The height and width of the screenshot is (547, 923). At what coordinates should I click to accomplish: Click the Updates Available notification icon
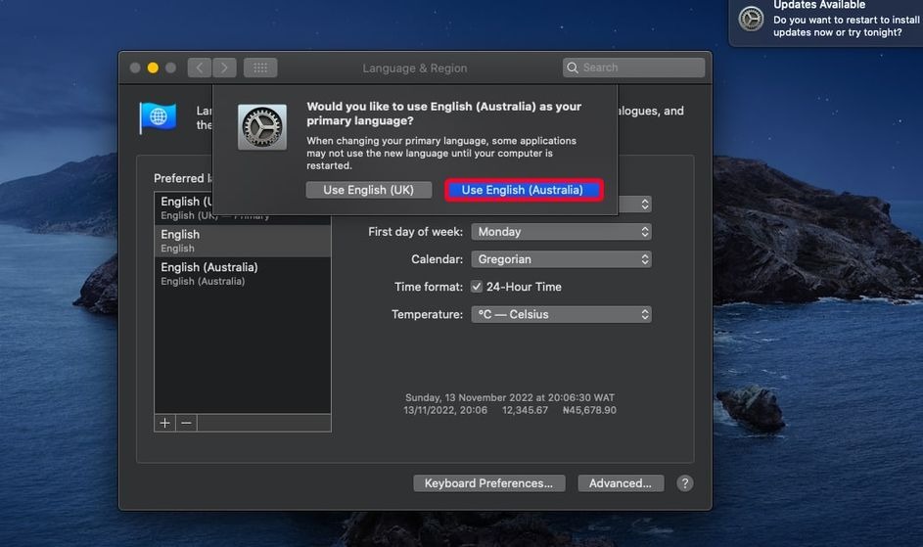(751, 19)
